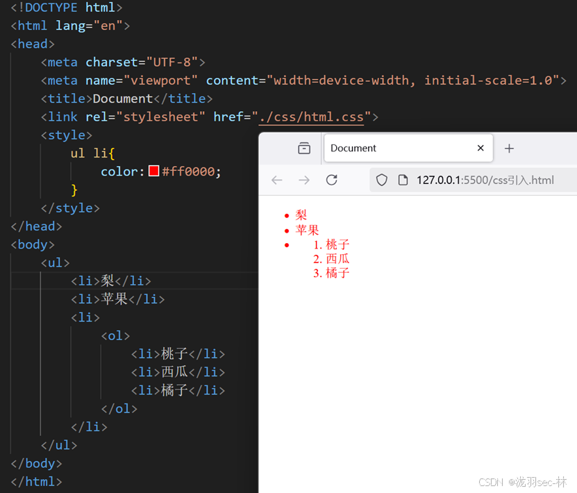
Task: Click the address bar URL 127.0.0.1:5500
Action: 485,181
